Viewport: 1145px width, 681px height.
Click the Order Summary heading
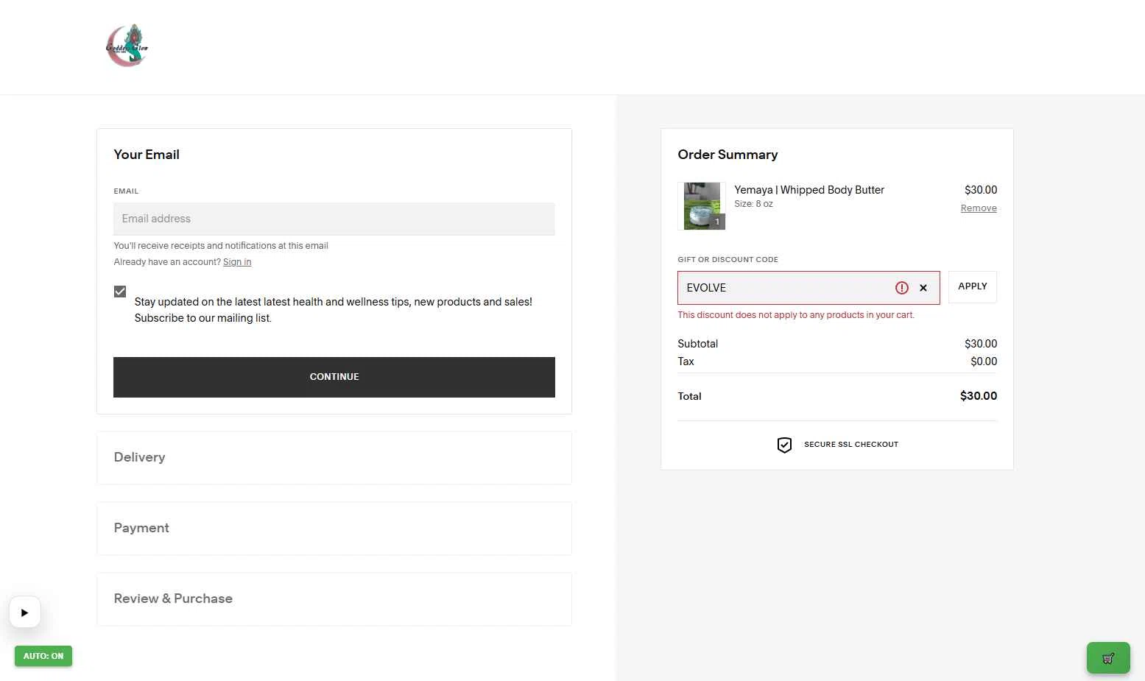pos(727,155)
